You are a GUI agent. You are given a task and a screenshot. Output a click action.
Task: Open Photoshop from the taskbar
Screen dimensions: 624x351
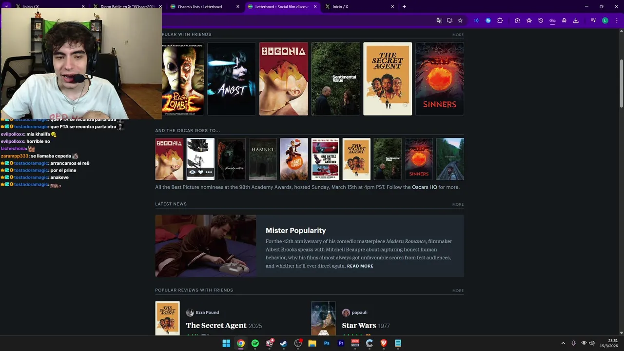[327, 343]
